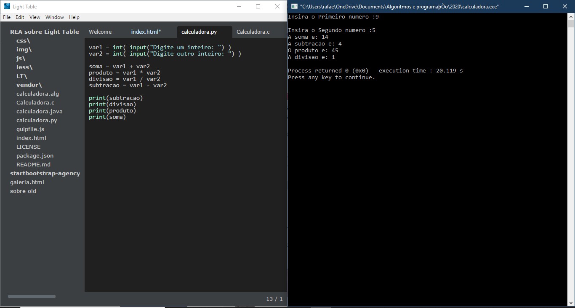
Task: Maximize the Light Table window
Action: tap(258, 6)
